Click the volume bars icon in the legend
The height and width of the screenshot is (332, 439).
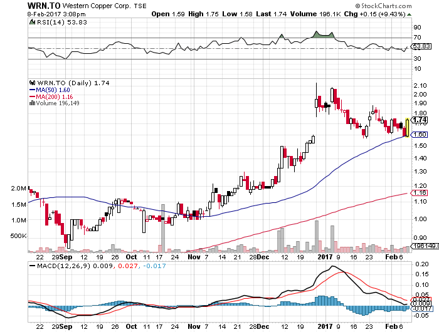pyautogui.click(x=32, y=103)
